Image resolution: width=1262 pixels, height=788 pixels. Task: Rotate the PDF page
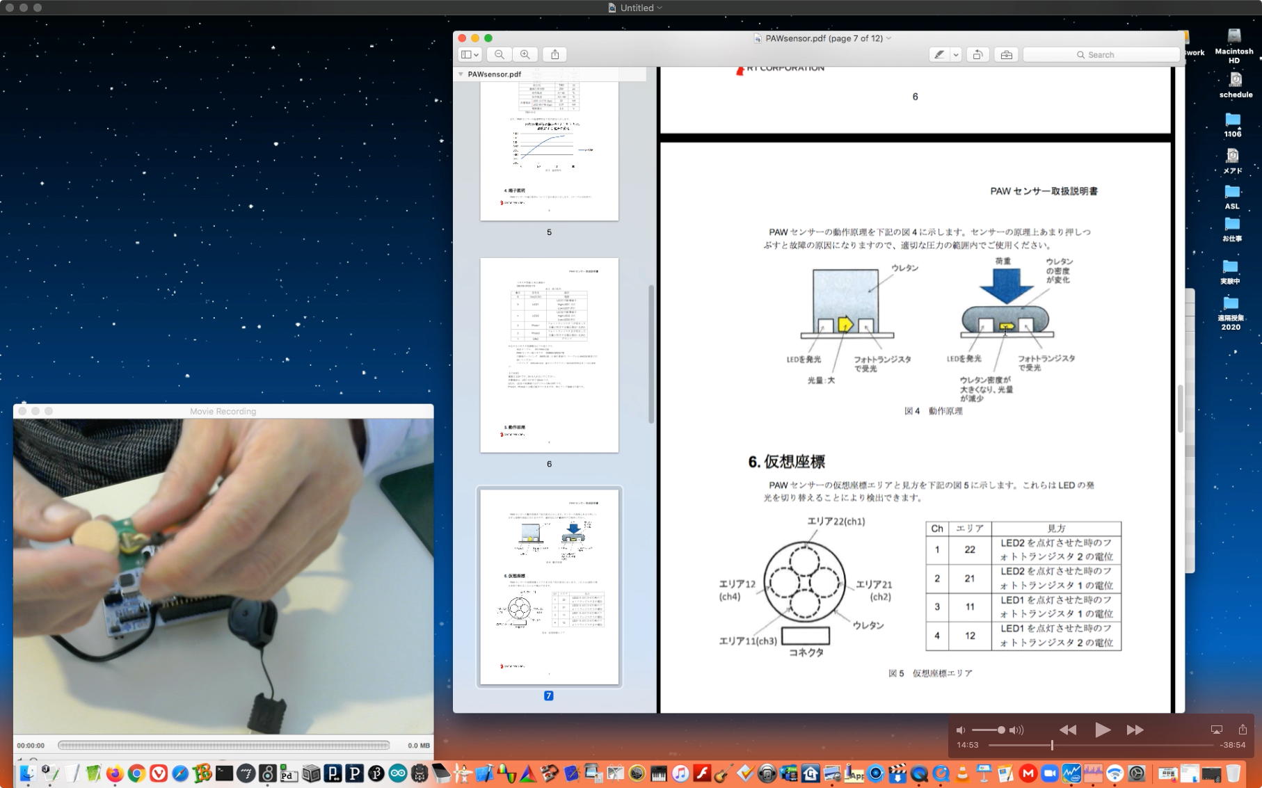click(977, 54)
